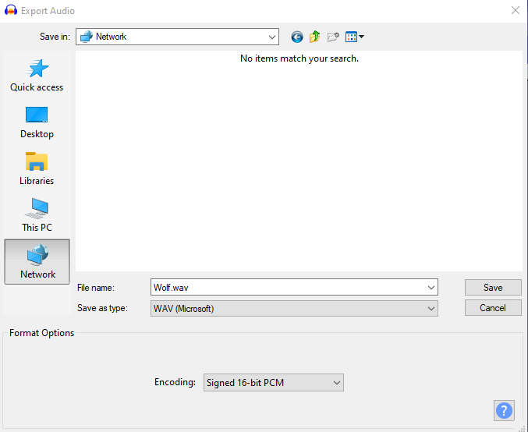Screen dimensions: 528x432
Task: Go back to the last folder visited
Action: 296,37
